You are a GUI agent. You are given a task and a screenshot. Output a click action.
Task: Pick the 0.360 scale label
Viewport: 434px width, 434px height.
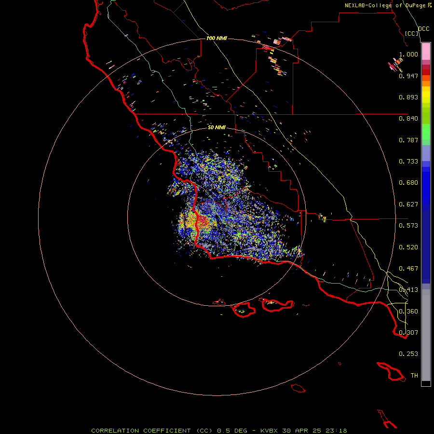point(408,312)
